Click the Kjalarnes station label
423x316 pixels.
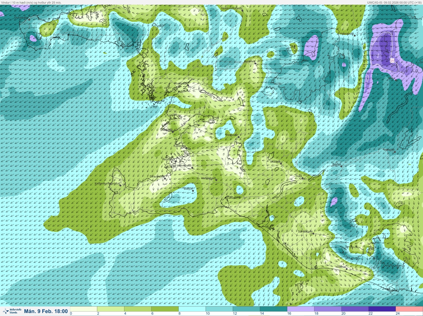(x=180, y=145)
